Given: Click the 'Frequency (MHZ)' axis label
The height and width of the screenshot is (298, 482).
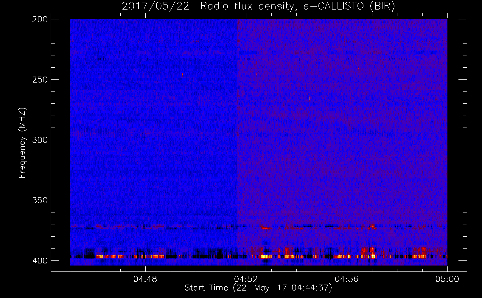Looking at the screenshot, I should (22, 143).
